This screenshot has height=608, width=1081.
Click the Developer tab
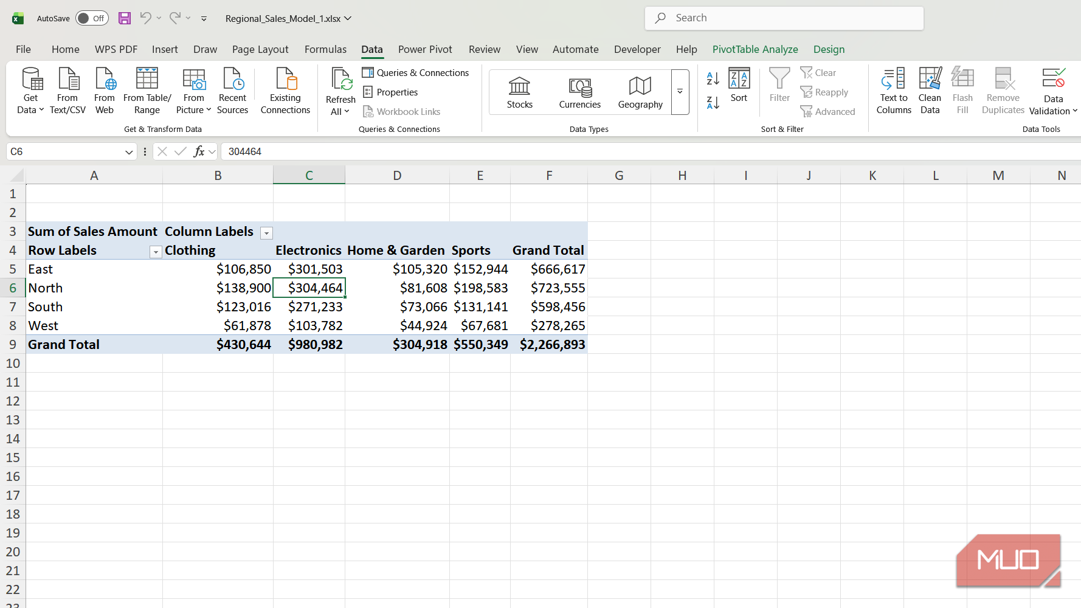pos(637,49)
